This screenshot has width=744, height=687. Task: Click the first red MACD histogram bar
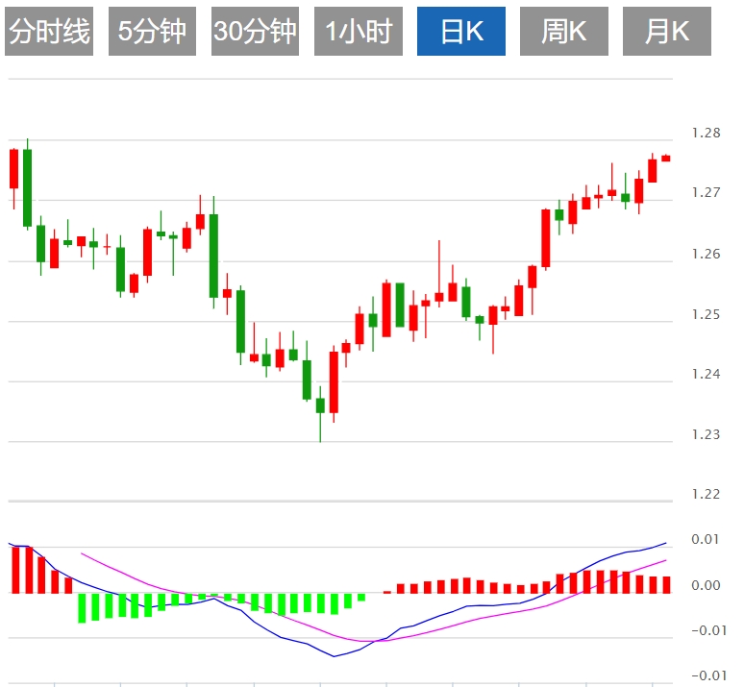click(x=15, y=570)
